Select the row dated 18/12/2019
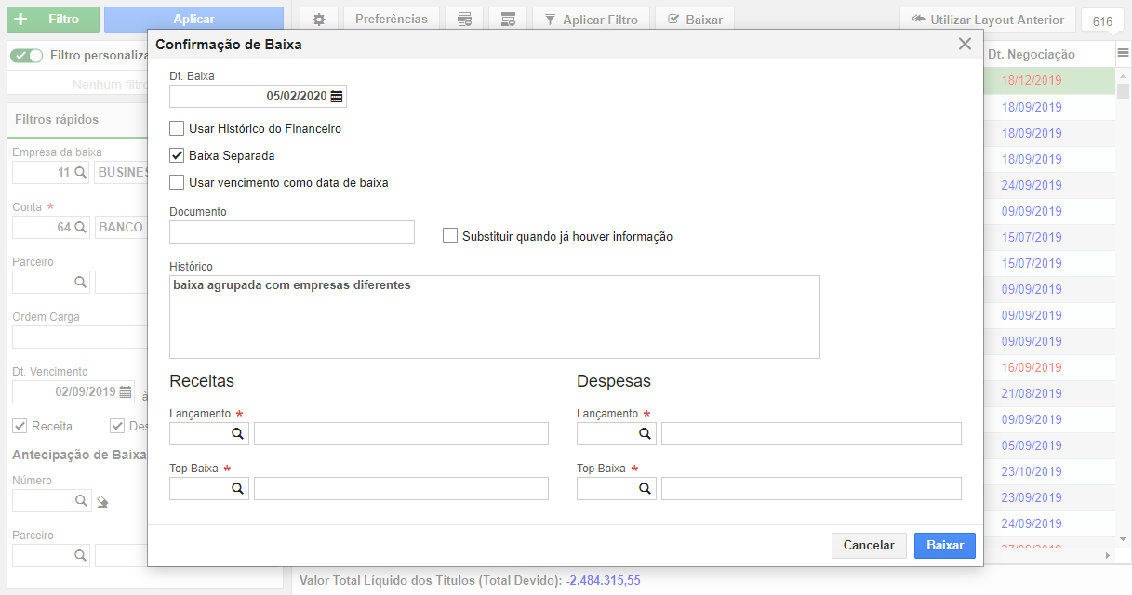Viewport: 1132px width, 595px height. [1031, 81]
